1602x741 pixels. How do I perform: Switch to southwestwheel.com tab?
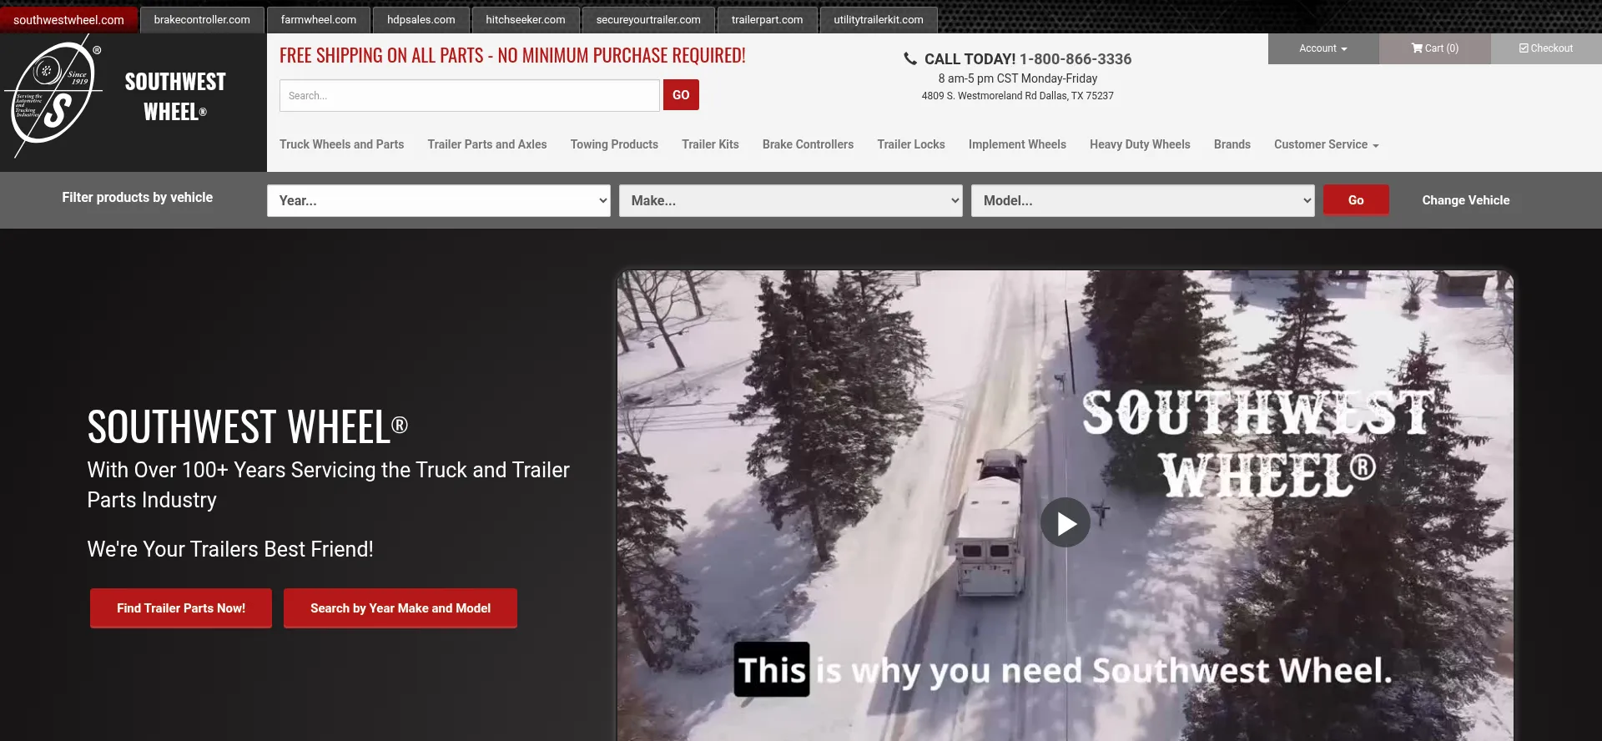pyautogui.click(x=68, y=20)
